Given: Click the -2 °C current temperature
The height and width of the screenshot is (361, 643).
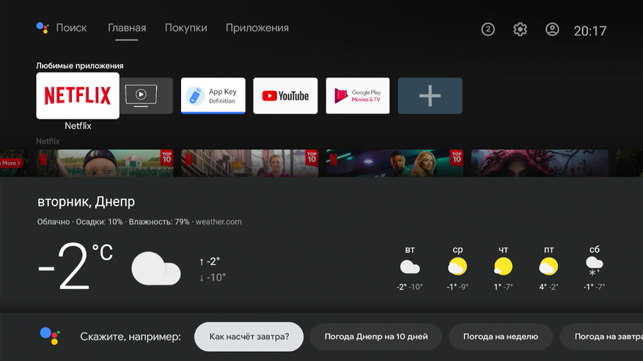Looking at the screenshot, I should [76, 266].
